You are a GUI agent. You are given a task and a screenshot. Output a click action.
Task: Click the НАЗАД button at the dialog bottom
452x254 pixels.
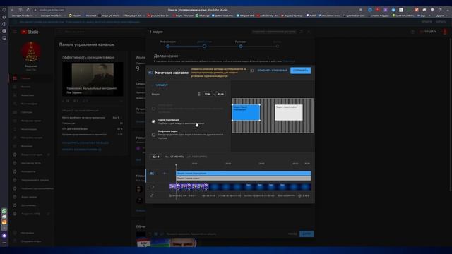tap(292, 234)
